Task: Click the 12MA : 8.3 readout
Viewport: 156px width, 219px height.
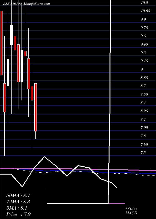Action: [18, 202]
